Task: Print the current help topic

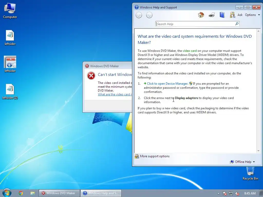Action: [212, 15]
